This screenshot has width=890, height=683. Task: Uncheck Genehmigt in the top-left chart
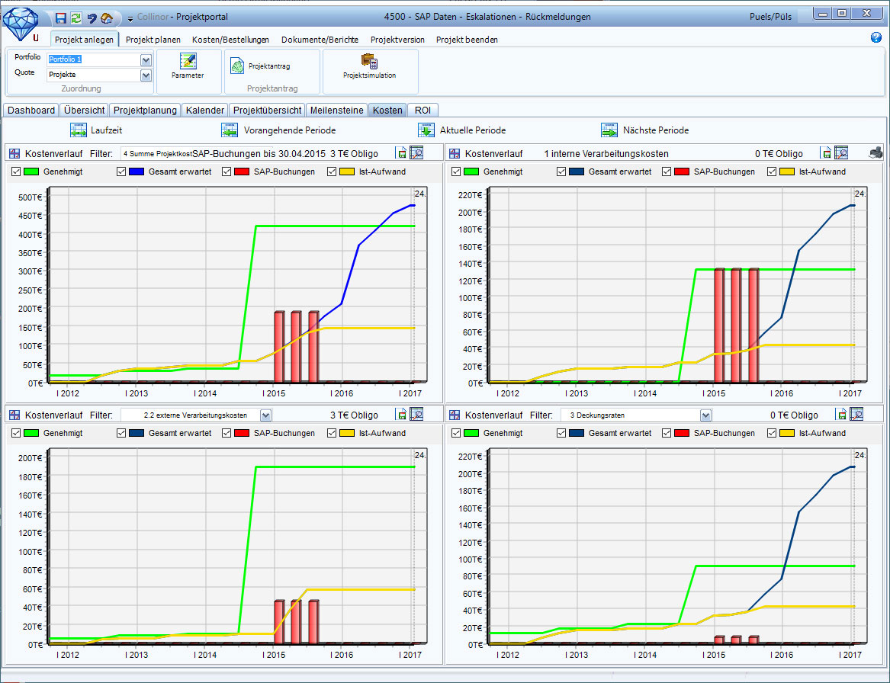pos(17,172)
